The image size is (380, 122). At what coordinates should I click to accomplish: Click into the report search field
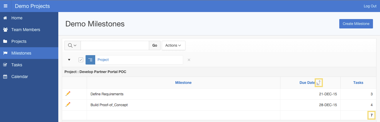[x=115, y=45]
